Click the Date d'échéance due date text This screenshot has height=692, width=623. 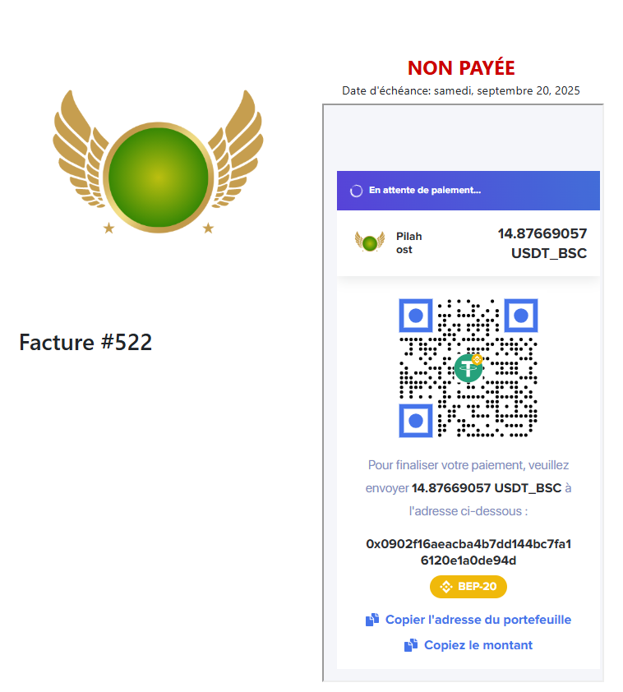point(460,90)
